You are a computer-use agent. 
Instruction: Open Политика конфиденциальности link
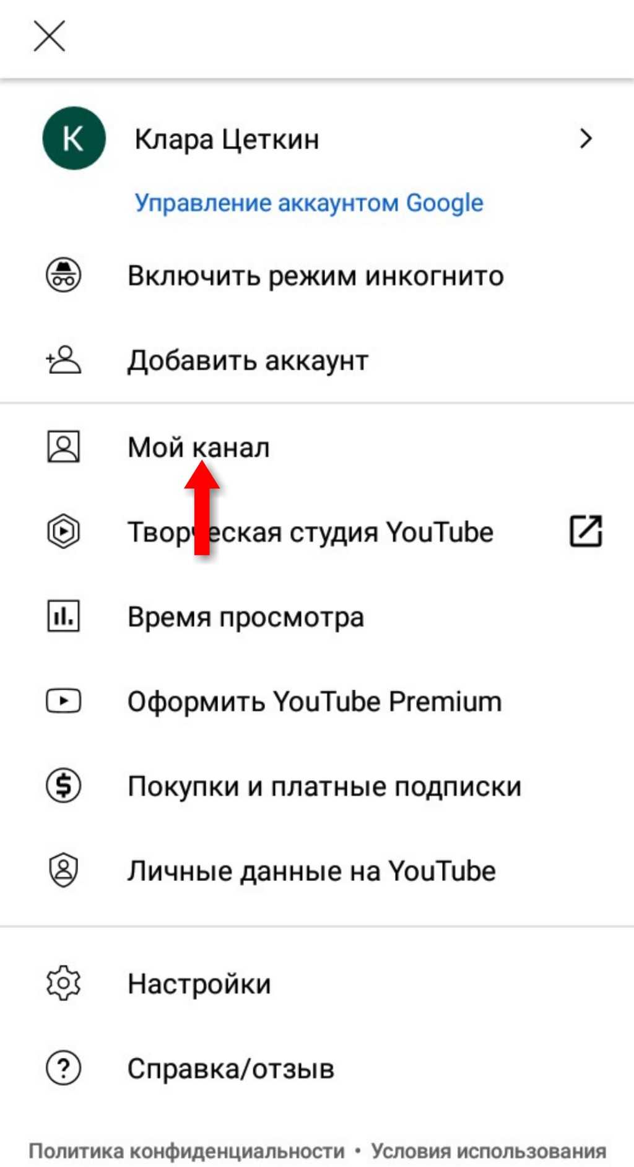click(x=186, y=1151)
